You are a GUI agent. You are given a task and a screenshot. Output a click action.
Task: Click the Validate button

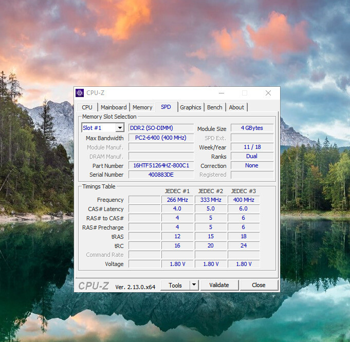point(219,285)
